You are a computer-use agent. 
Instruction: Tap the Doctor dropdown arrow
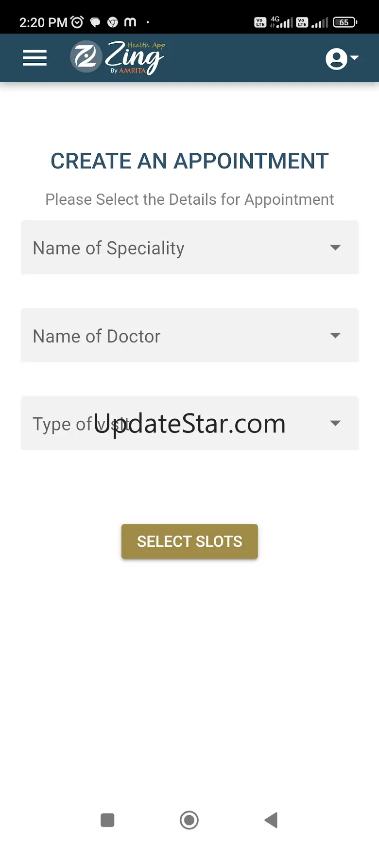click(x=335, y=335)
